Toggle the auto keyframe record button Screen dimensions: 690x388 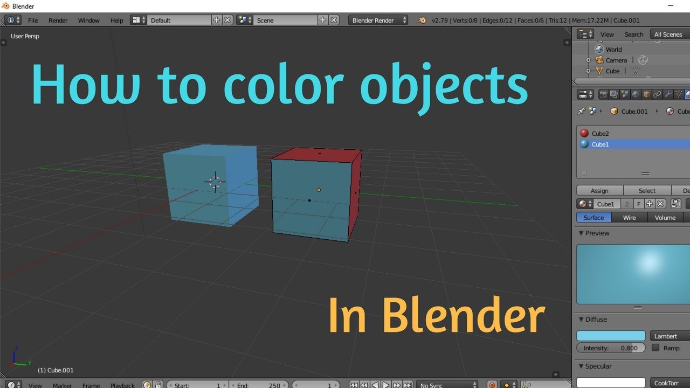pos(492,385)
